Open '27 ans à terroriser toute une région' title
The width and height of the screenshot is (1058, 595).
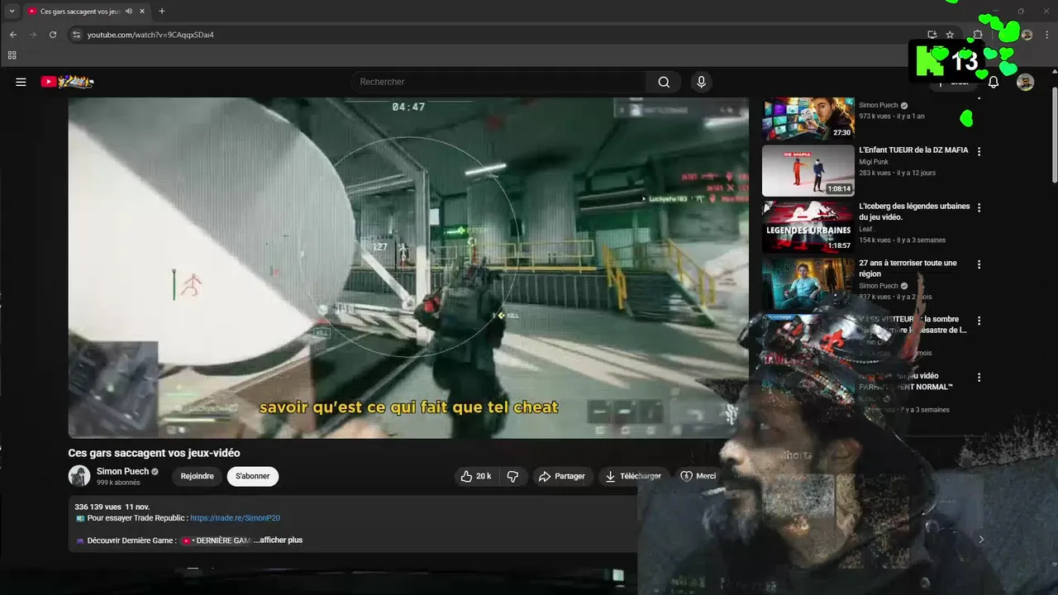tap(908, 269)
